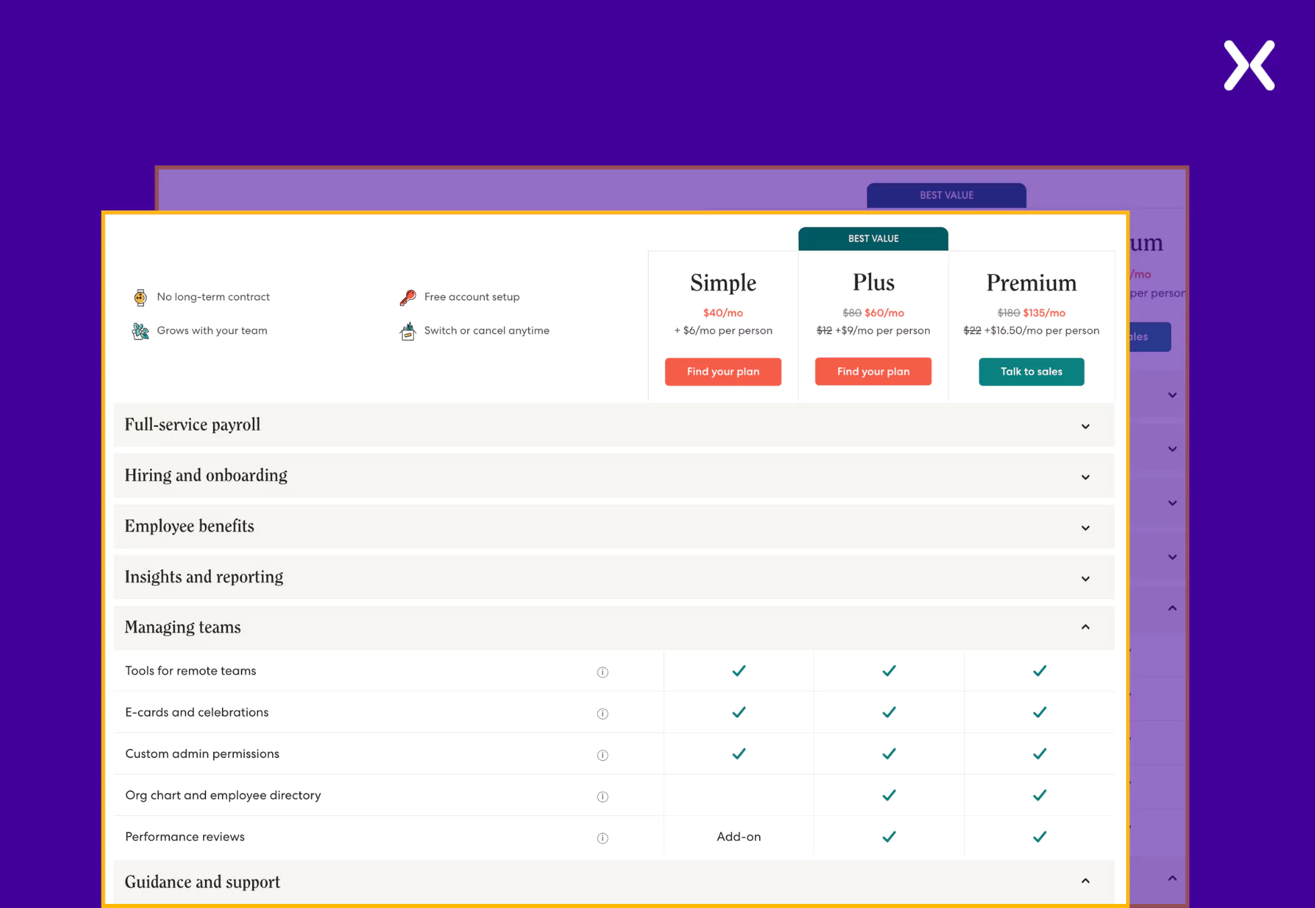Select the Plus plan Find your plan button

(x=873, y=371)
